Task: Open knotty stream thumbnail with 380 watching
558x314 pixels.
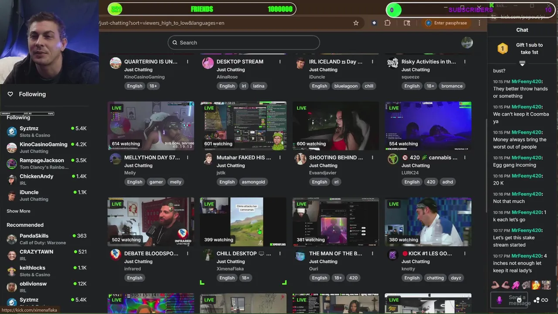Action: coord(428,222)
